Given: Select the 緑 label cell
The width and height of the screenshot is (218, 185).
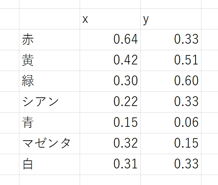Looking at the screenshot, I should tap(49, 81).
